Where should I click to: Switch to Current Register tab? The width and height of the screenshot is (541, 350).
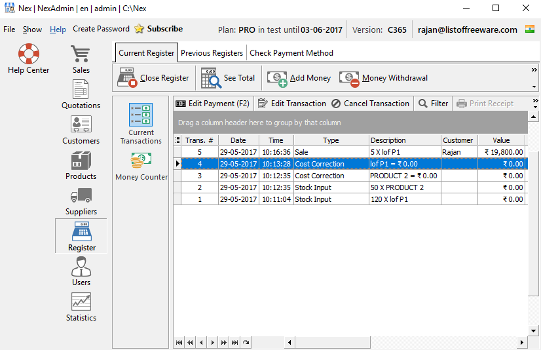point(146,53)
